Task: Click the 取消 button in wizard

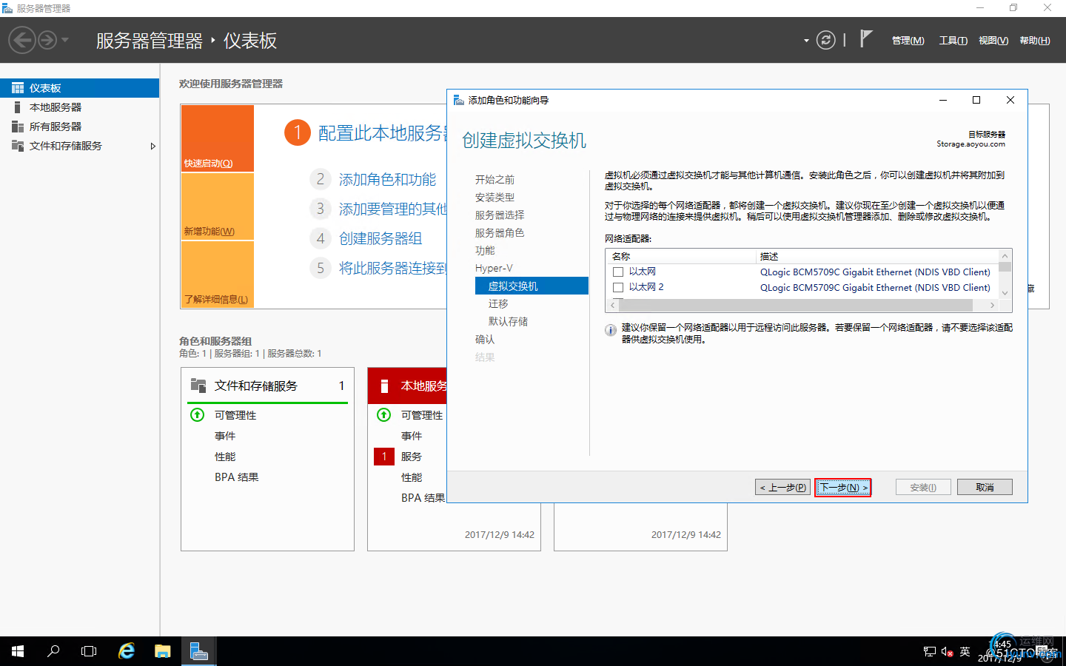Action: (x=985, y=488)
